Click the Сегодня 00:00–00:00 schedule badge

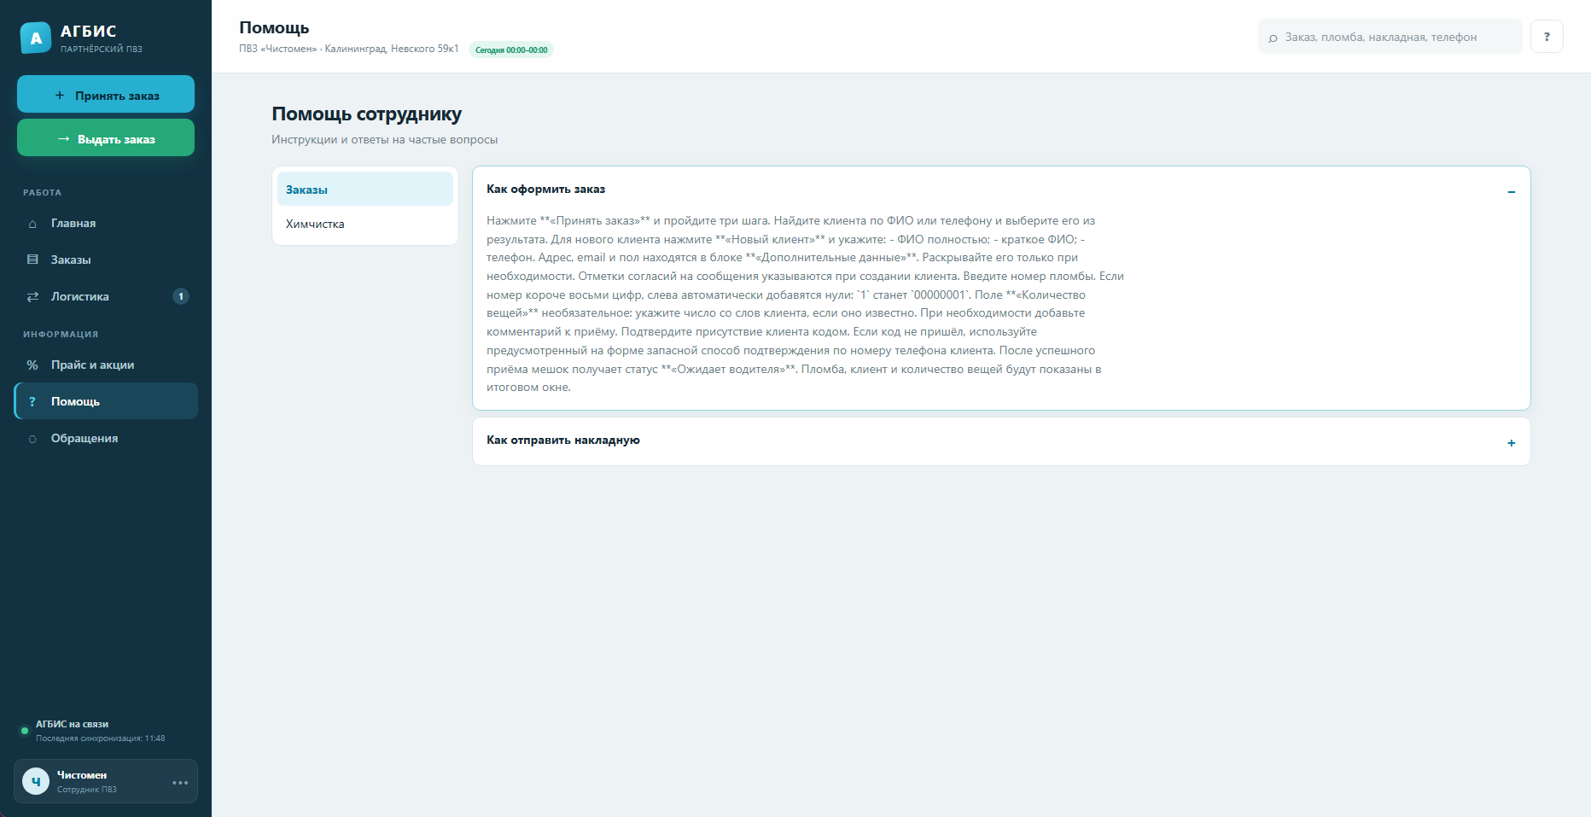(511, 50)
